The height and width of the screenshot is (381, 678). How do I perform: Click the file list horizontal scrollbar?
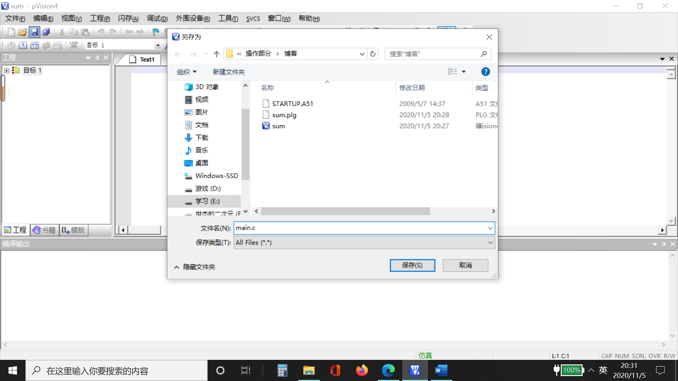coord(345,211)
